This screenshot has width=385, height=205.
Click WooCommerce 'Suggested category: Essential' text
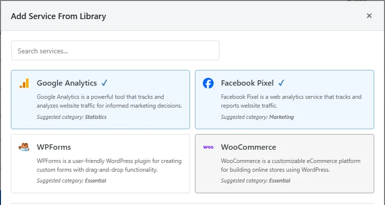(x=255, y=181)
